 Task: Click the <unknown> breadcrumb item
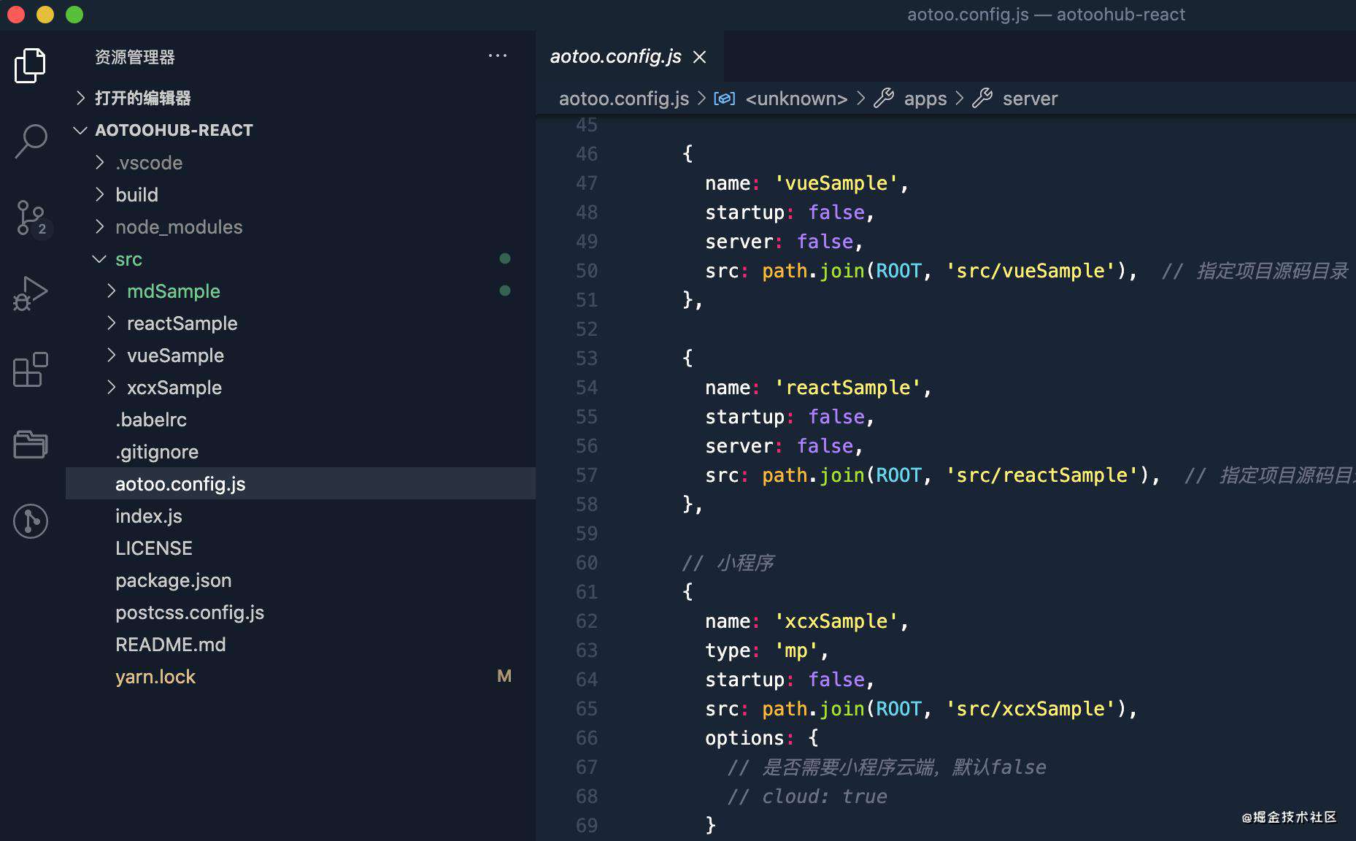(x=796, y=99)
